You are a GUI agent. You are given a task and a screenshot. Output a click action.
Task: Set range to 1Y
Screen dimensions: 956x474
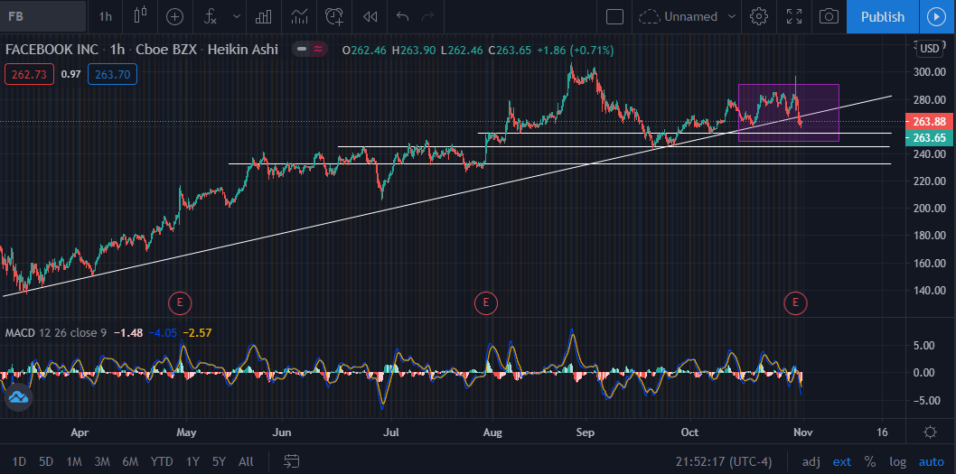pos(192,461)
